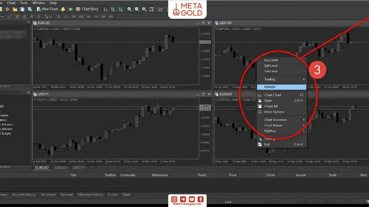Click the yellow diamond warning toolbar icon
Viewport: 369px width, 207px height.
click(63, 9)
